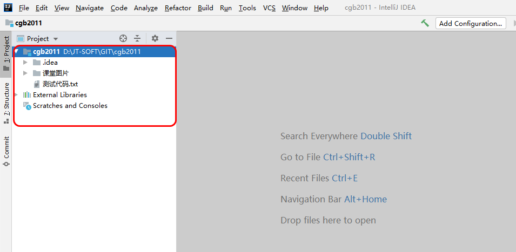Image resolution: width=516 pixels, height=252 pixels.
Task: Open the Tools menu
Action: [247, 8]
